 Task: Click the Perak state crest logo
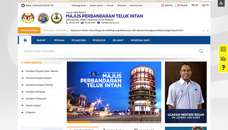point(56,18)
